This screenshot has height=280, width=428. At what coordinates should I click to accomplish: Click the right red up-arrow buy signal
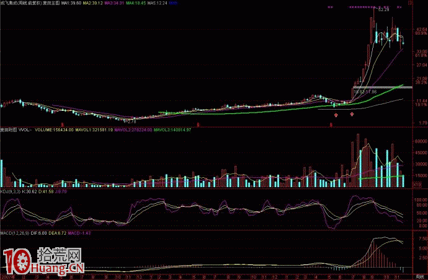tap(352, 113)
